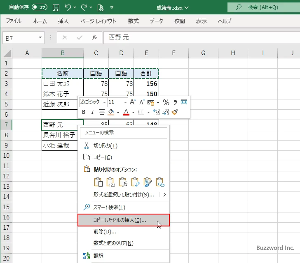
Task: Select row 12 header
Action: [6, 176]
